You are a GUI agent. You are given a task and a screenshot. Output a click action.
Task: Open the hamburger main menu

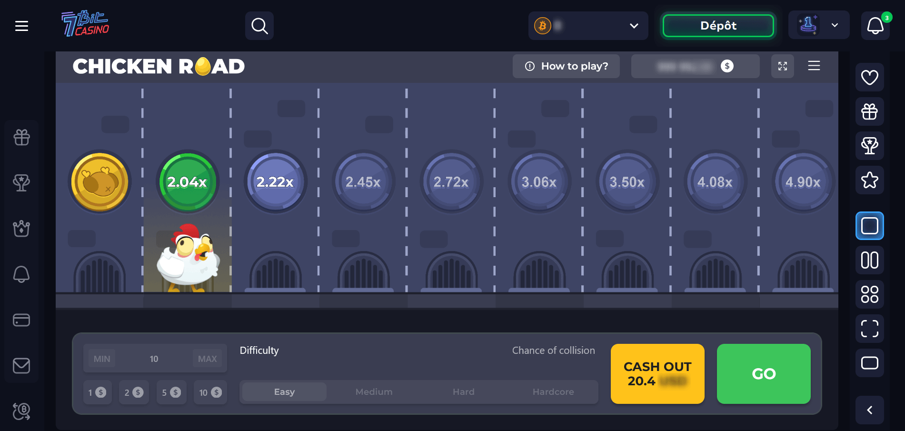(x=21, y=26)
